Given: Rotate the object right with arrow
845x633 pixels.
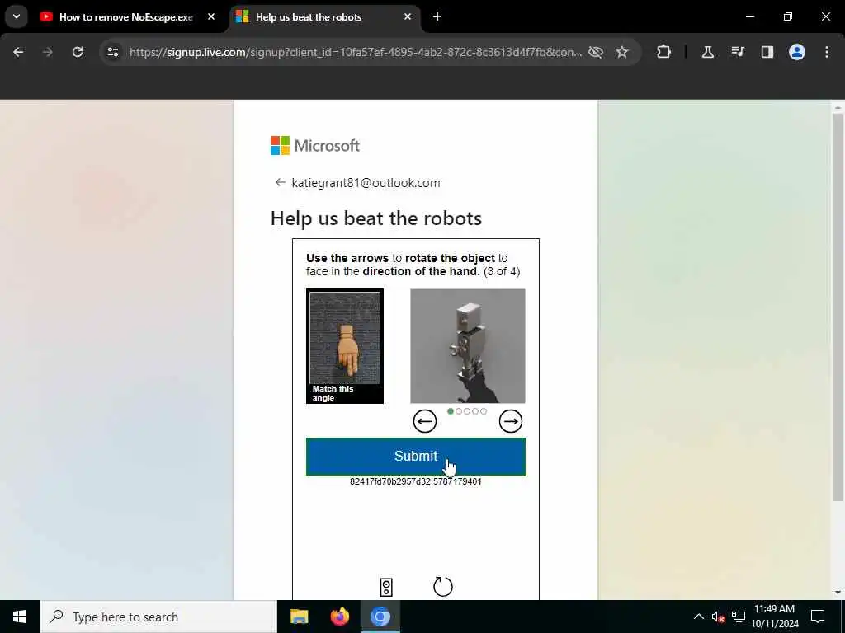Looking at the screenshot, I should (510, 421).
